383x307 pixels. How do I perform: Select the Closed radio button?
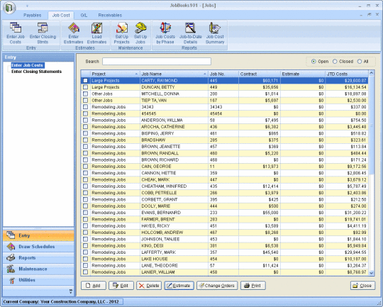coord(335,62)
